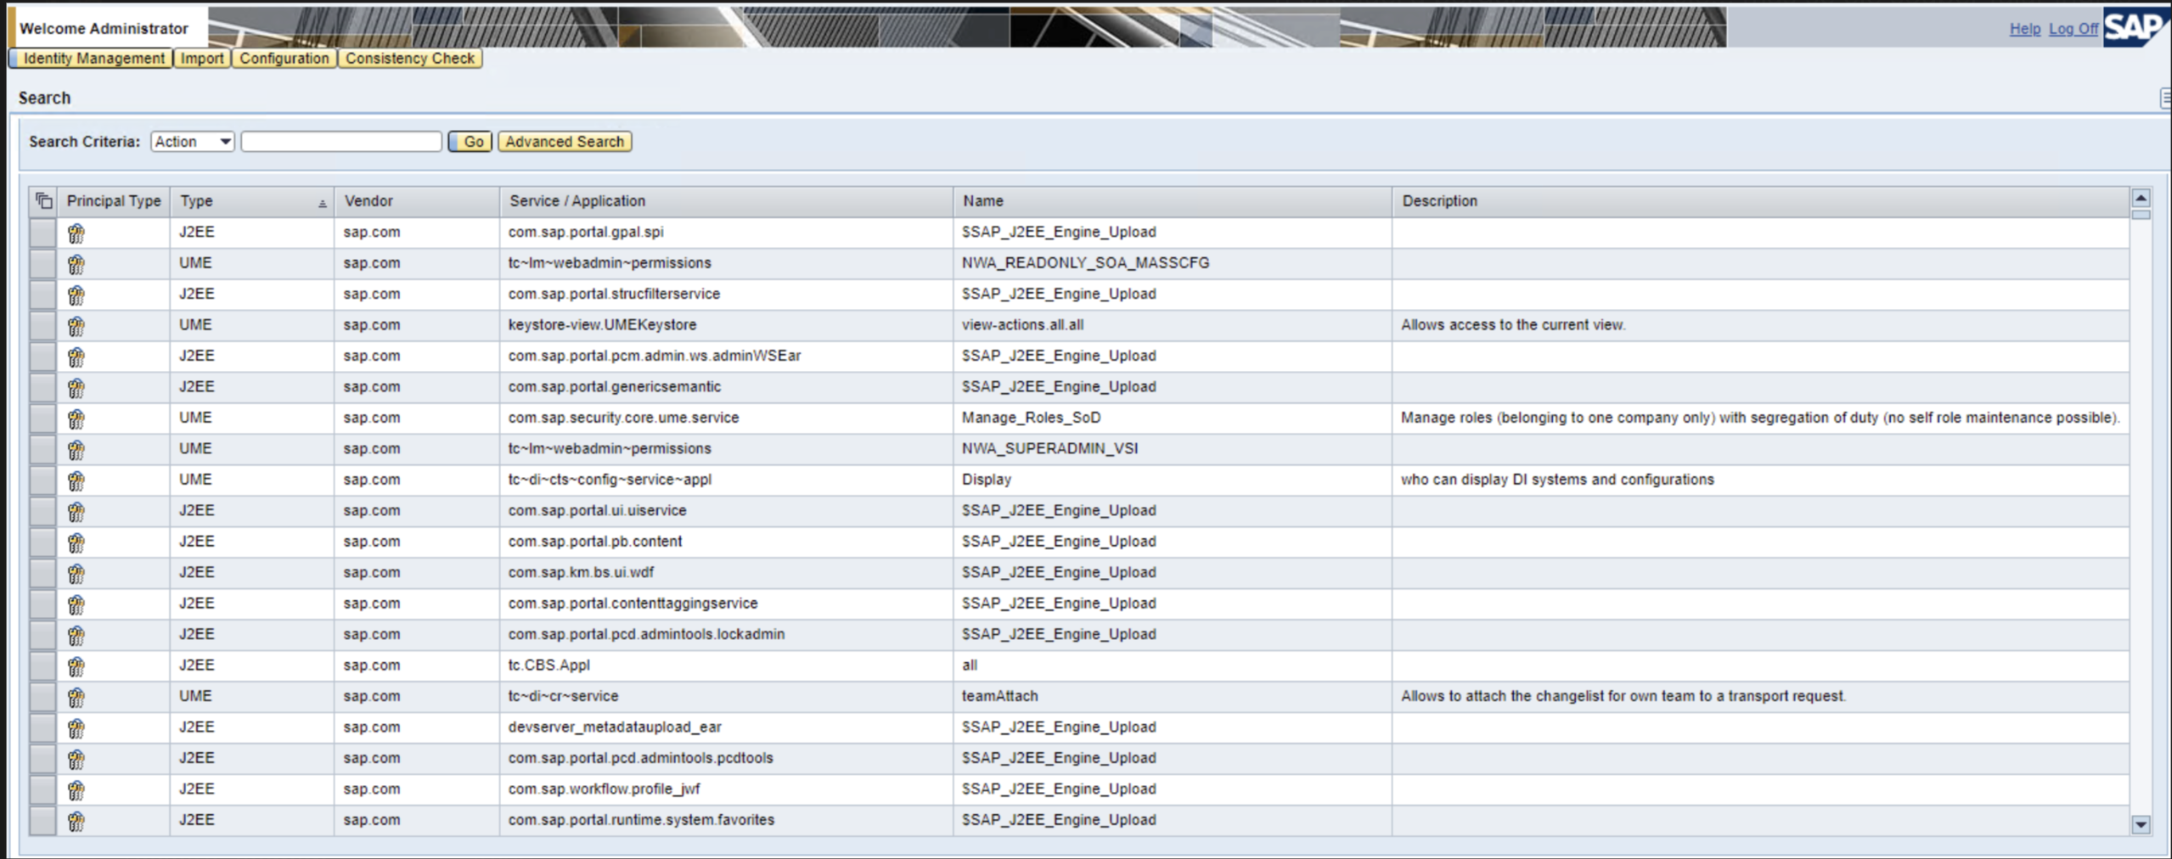Screen dimensions: 2172x859
Task: Click 'Allows access to the current view.' description
Action: point(1513,325)
